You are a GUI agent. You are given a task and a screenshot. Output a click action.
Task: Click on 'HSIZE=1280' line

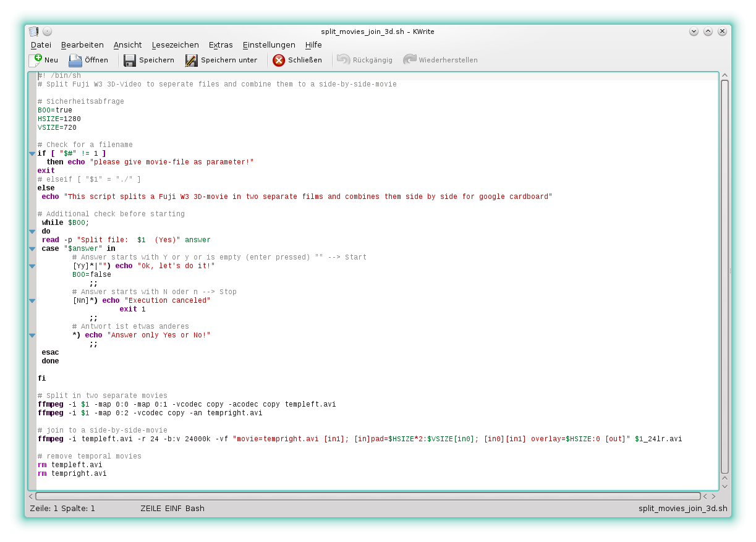click(59, 119)
